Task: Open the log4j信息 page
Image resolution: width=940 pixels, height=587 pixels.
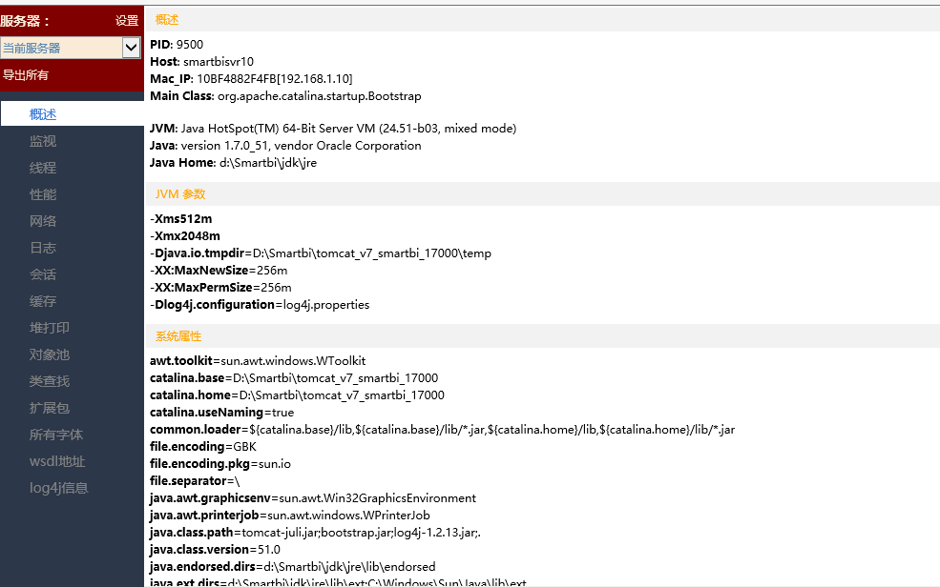Action: [59, 488]
